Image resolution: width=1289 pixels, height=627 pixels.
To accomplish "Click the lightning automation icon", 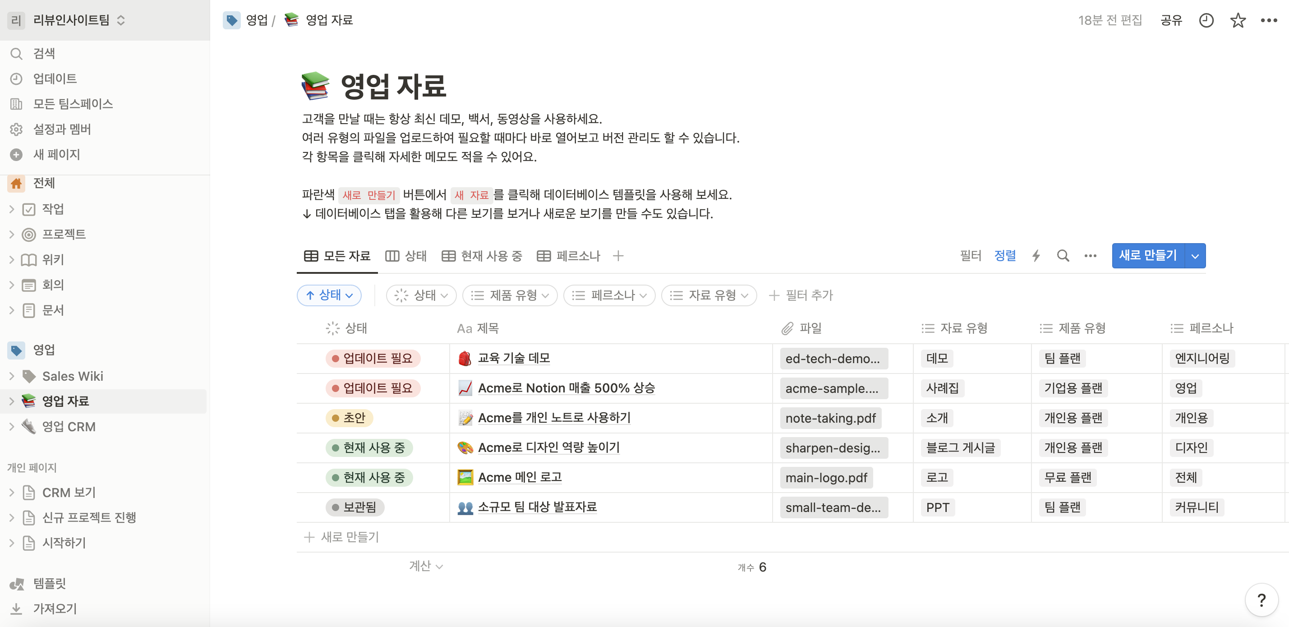I will [1036, 256].
